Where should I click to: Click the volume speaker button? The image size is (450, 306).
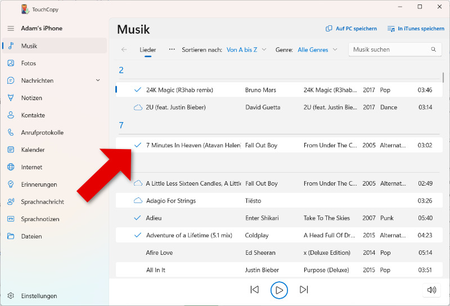pyautogui.click(x=431, y=290)
